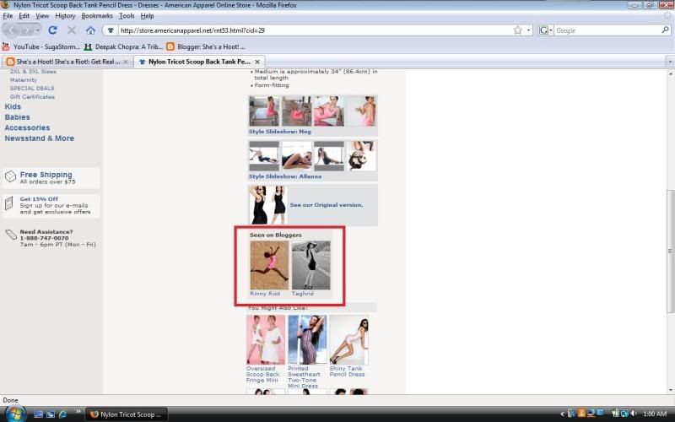Open the Taghrid blogger photo
This screenshot has width=675, height=422.
(x=310, y=265)
